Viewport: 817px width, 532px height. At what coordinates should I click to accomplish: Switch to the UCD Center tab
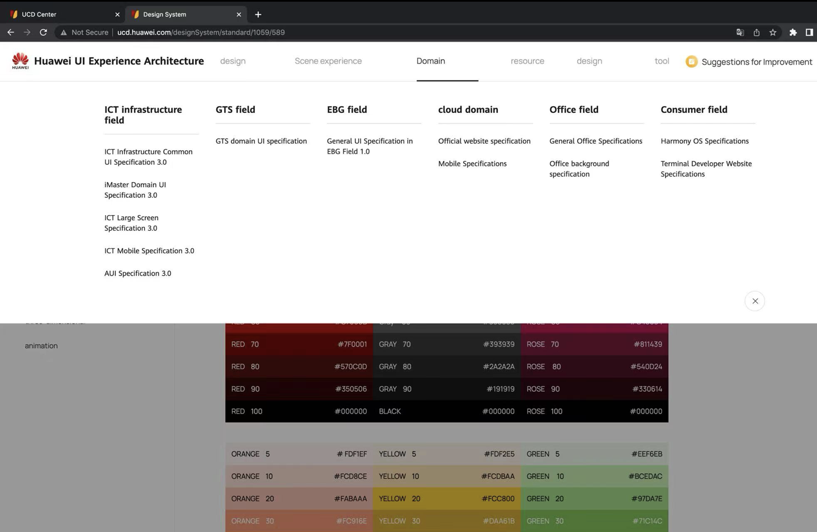click(x=61, y=15)
